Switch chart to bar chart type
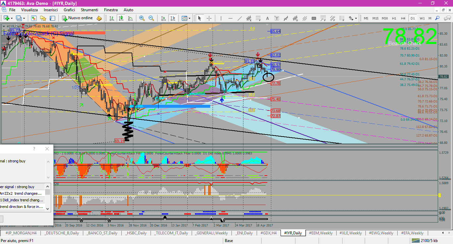The width and height of the screenshot is (453, 244). coord(112,18)
